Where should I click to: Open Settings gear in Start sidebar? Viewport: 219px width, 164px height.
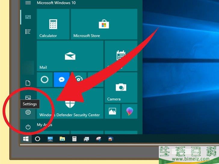pyautogui.click(x=28, y=112)
